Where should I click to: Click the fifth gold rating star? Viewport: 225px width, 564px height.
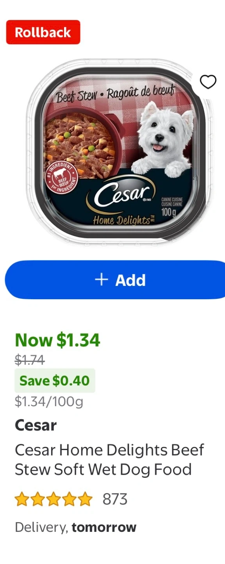click(85, 499)
